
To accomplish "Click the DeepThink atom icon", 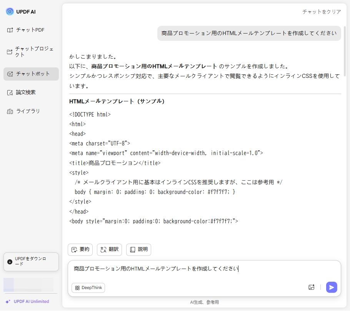I will click(x=77, y=288).
